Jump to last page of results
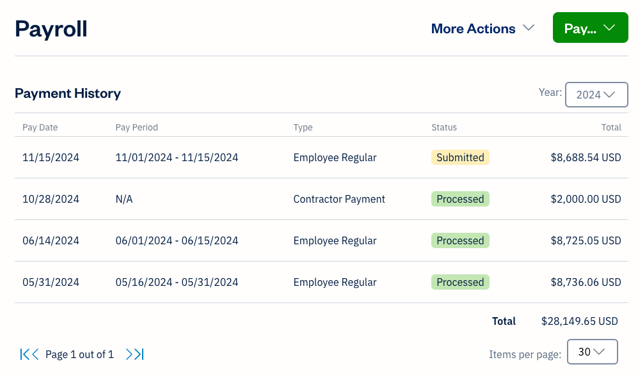Viewport: 638px width, 376px height. (140, 354)
